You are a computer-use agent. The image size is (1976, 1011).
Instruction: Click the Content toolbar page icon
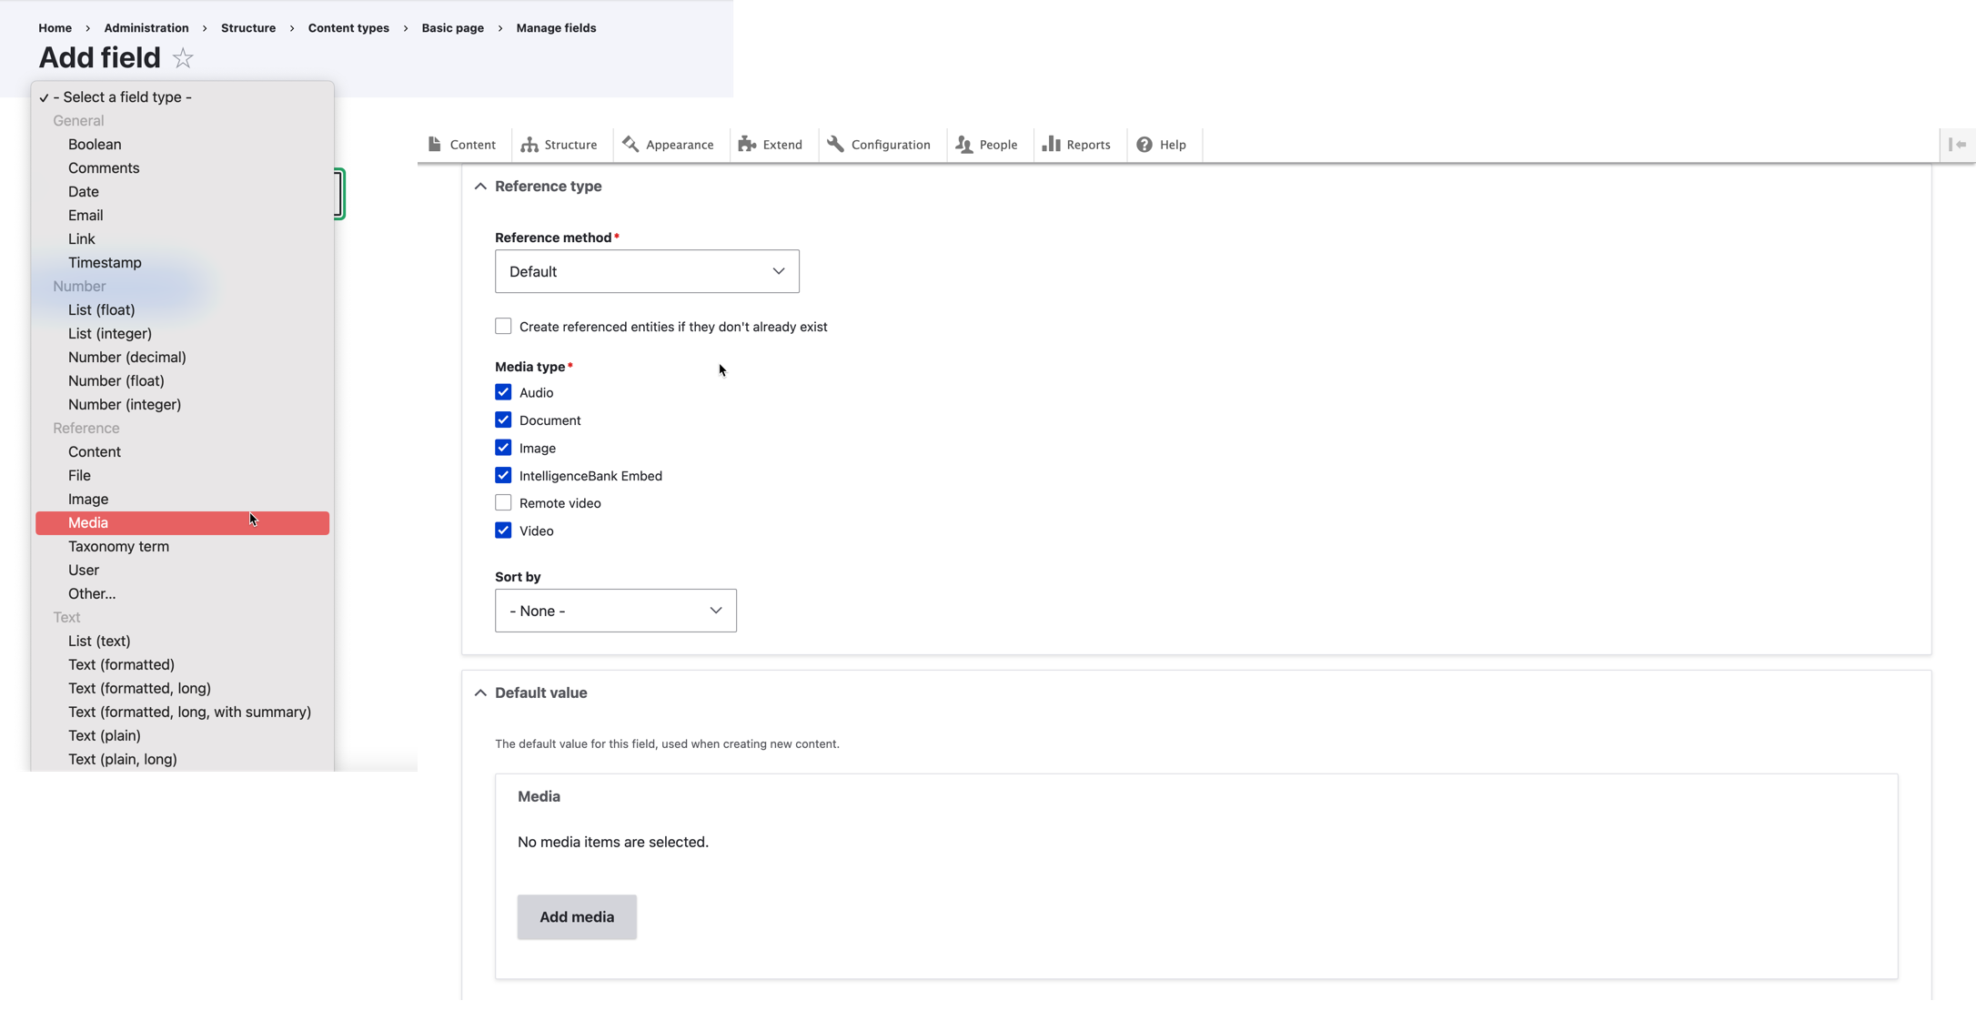pyautogui.click(x=435, y=144)
